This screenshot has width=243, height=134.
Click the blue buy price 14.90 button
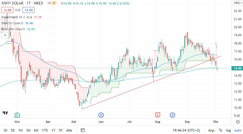click(29, 10)
